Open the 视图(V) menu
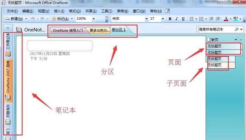Screen dimensions: 246x140 click(44, 11)
